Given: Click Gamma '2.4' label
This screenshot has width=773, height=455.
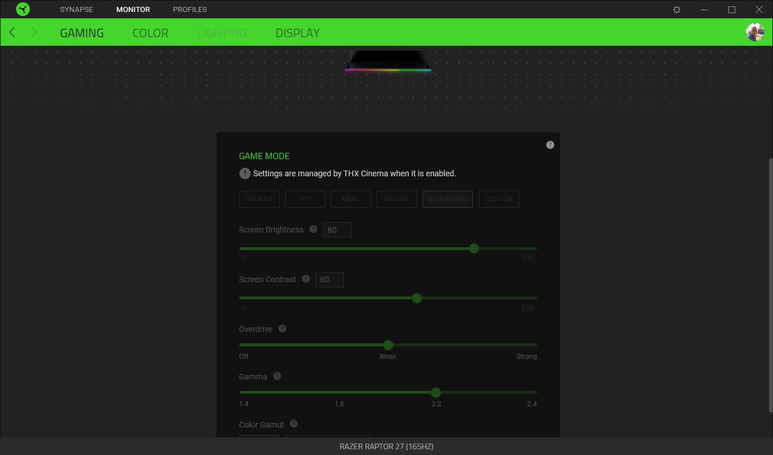Looking at the screenshot, I should point(532,403).
